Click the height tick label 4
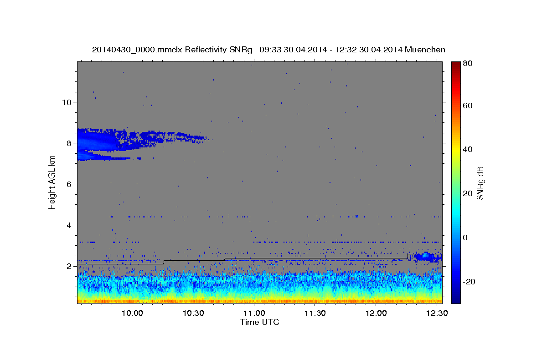Viewport: 547px width, 364px height. click(69, 225)
